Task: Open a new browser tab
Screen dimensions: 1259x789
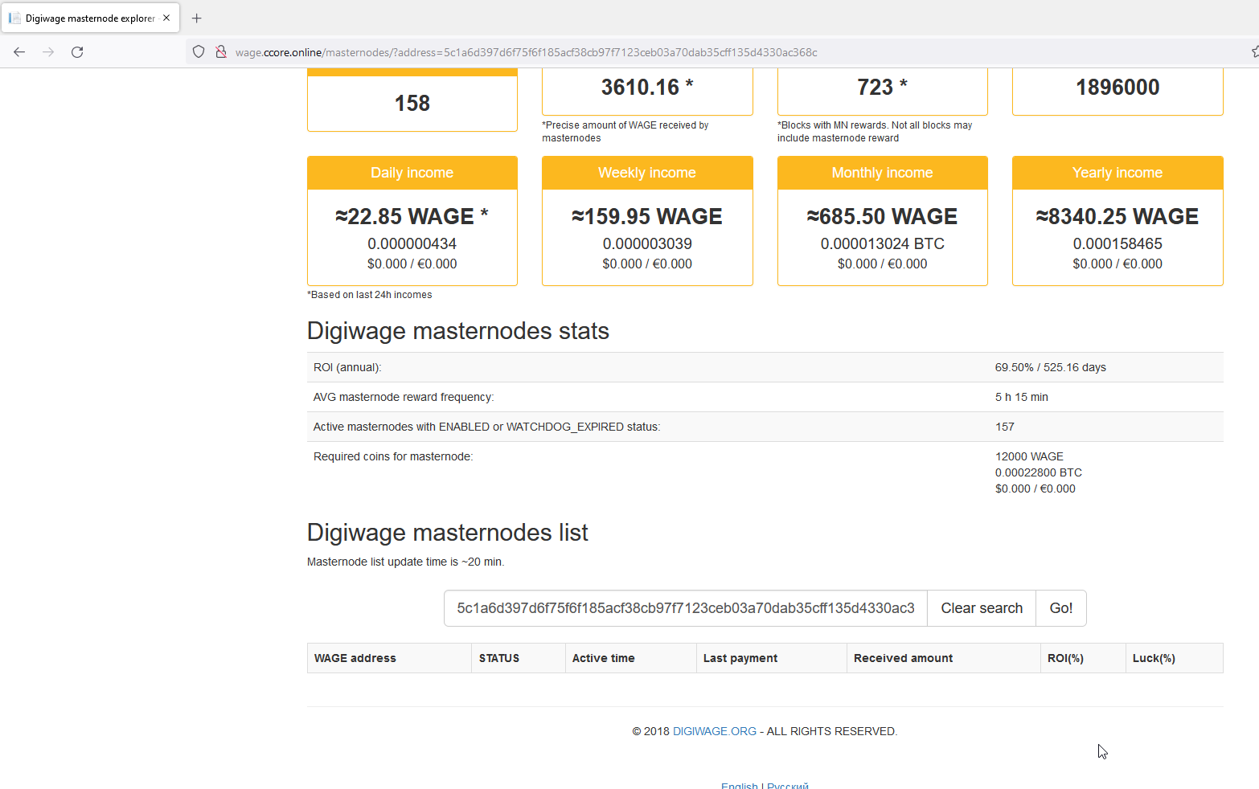Action: pos(196,18)
